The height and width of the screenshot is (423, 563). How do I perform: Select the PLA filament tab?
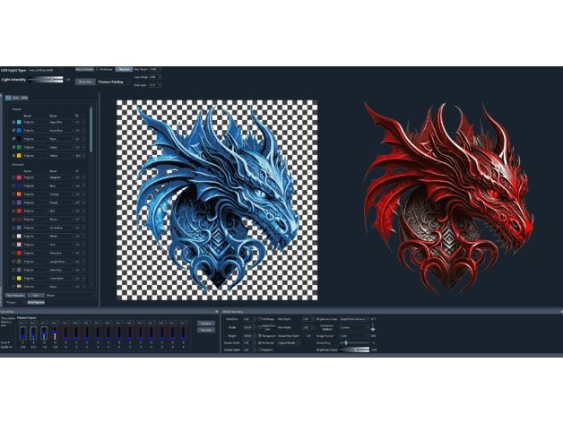click(x=8, y=98)
